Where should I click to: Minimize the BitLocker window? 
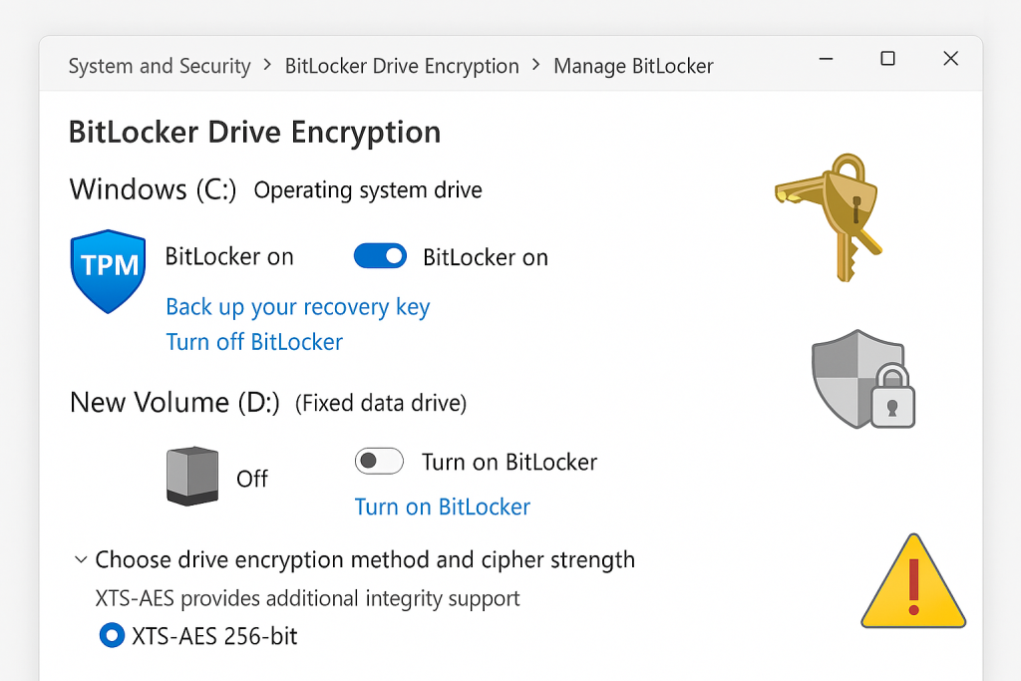pyautogui.click(x=826, y=59)
